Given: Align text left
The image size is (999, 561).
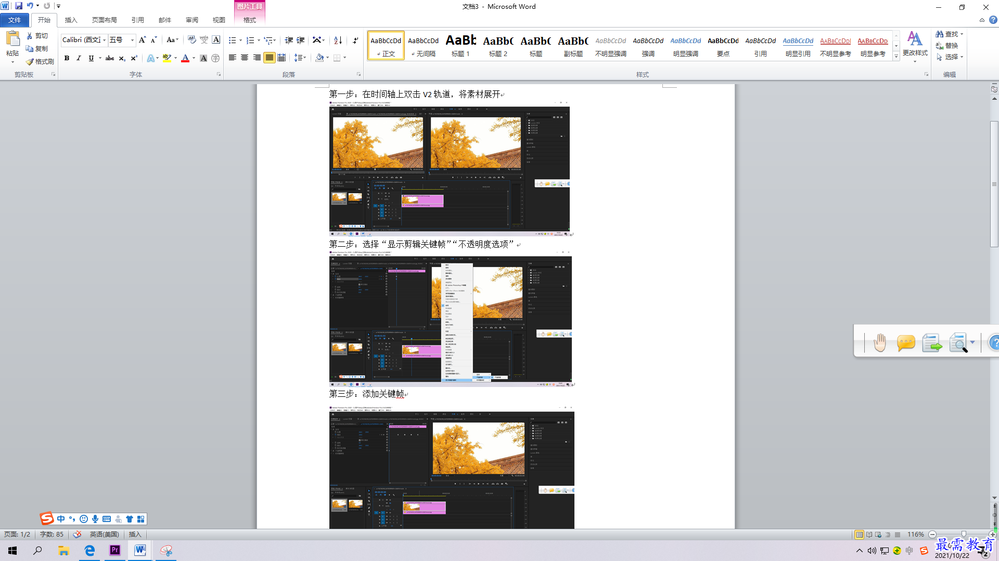Looking at the screenshot, I should click(232, 58).
